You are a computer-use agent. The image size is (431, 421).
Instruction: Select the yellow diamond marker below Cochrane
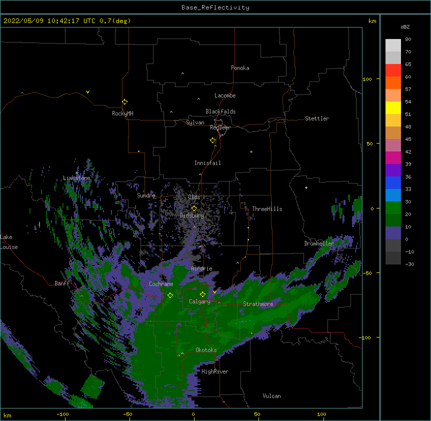click(170, 295)
